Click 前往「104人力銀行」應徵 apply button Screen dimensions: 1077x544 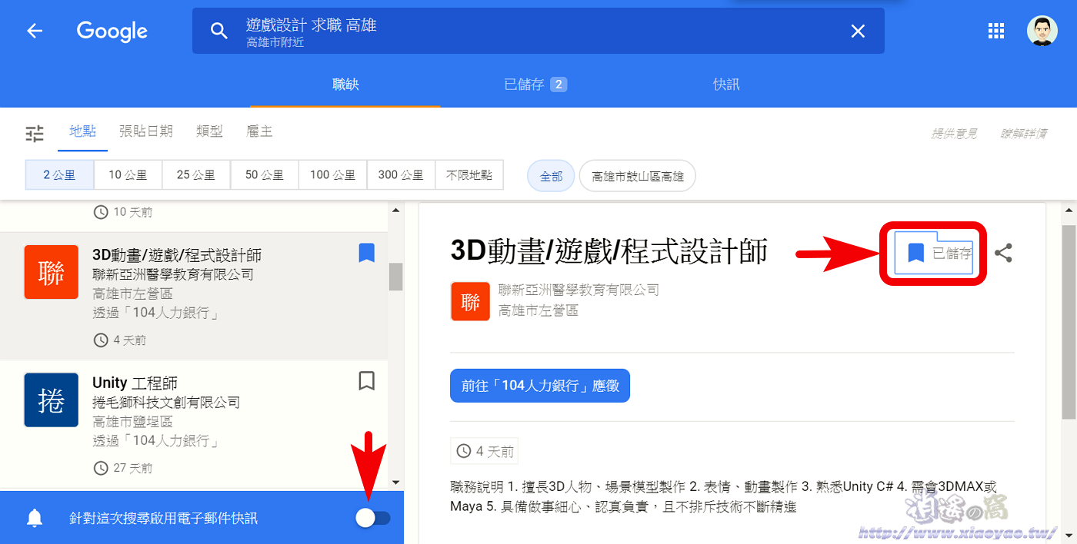point(540,386)
